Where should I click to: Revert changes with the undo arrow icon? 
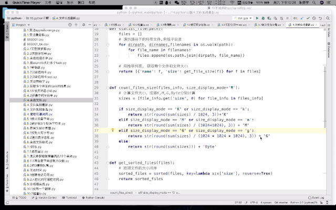point(320,18)
